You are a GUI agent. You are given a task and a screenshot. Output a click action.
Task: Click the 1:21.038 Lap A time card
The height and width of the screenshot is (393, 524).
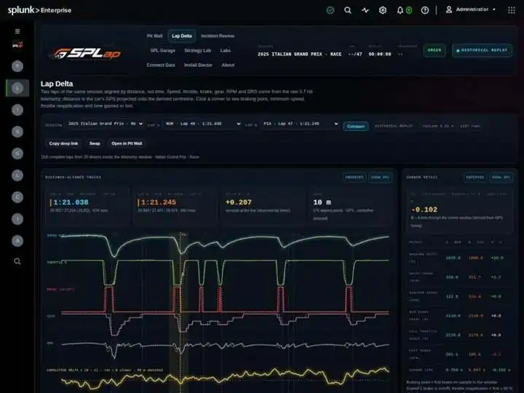pos(87,207)
